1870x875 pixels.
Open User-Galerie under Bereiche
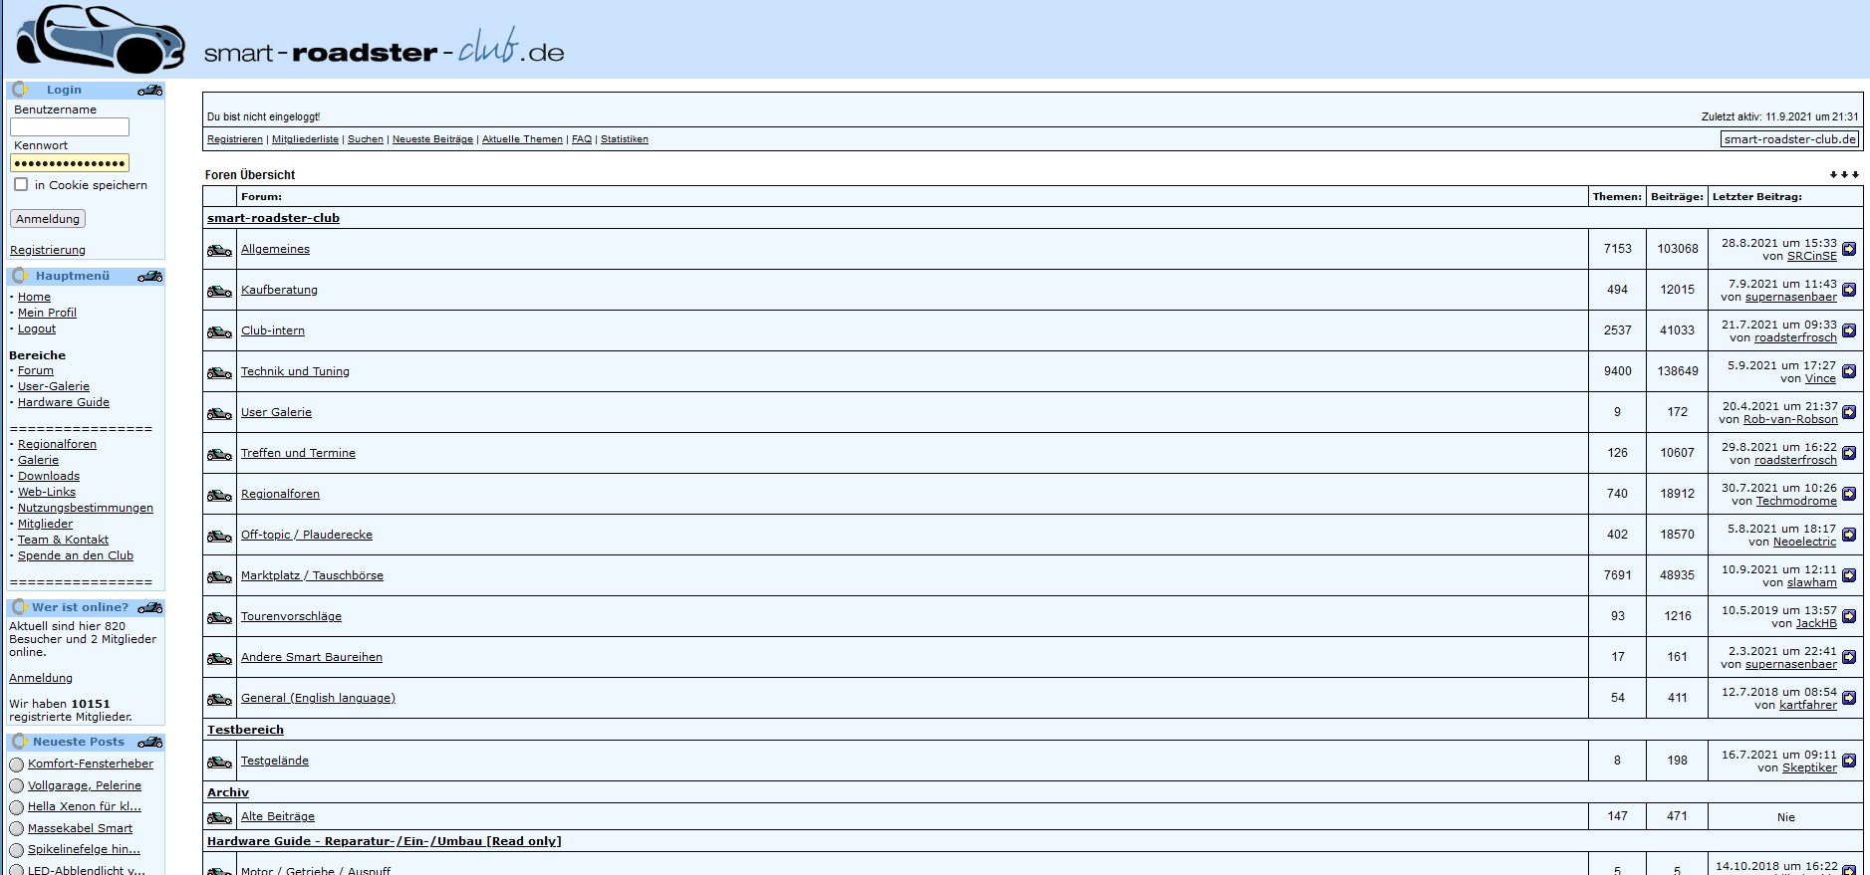[x=54, y=386]
